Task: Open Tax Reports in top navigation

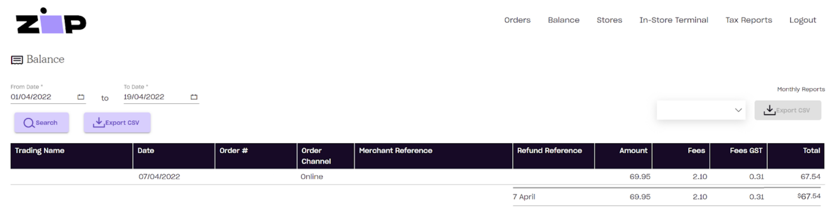Action: click(x=749, y=20)
